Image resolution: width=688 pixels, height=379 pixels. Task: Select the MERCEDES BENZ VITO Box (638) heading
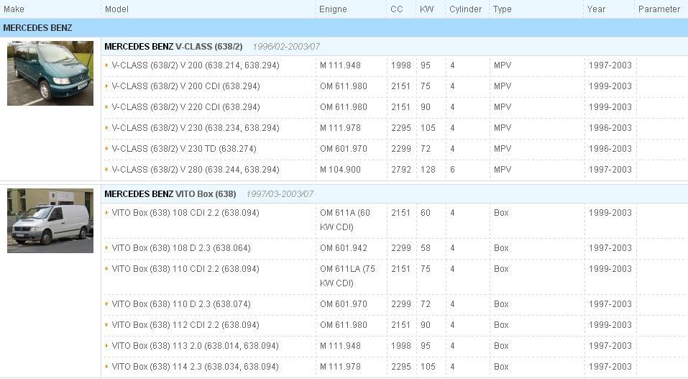(x=170, y=194)
